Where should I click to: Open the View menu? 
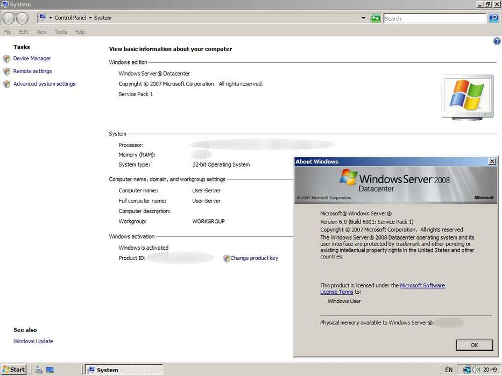click(41, 32)
